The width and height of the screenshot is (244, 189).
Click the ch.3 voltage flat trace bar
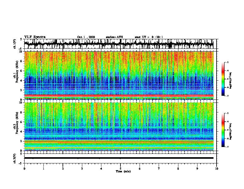(x=119, y=158)
